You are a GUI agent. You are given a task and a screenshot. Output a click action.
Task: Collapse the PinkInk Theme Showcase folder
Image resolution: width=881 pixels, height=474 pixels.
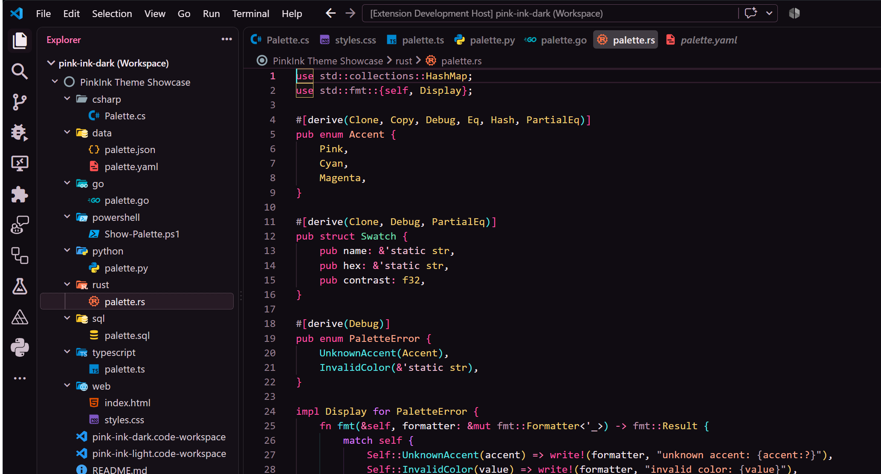(x=55, y=81)
